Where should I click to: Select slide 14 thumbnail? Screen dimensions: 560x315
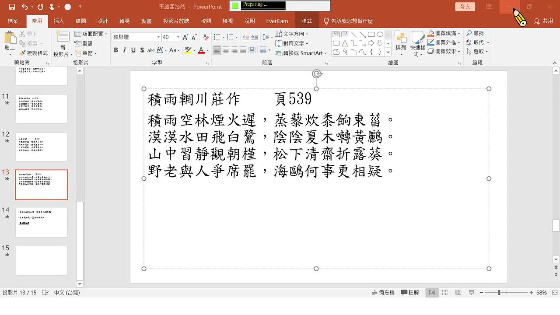[42, 222]
